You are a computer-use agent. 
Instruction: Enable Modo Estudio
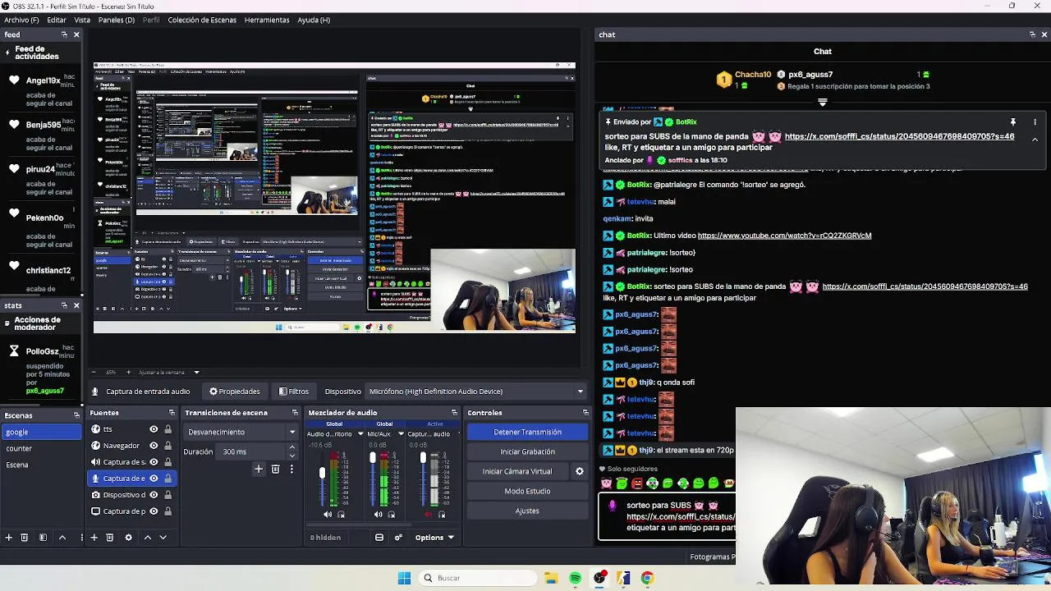coord(527,491)
